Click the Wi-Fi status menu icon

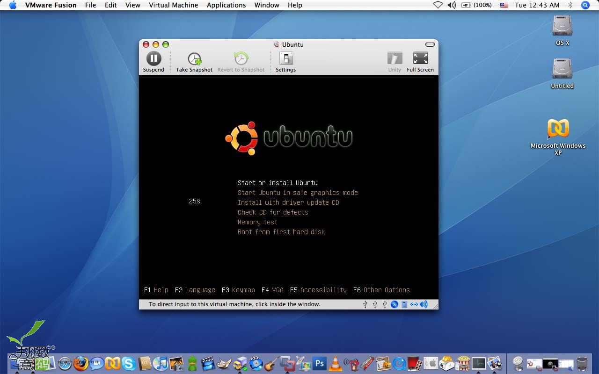(438, 5)
